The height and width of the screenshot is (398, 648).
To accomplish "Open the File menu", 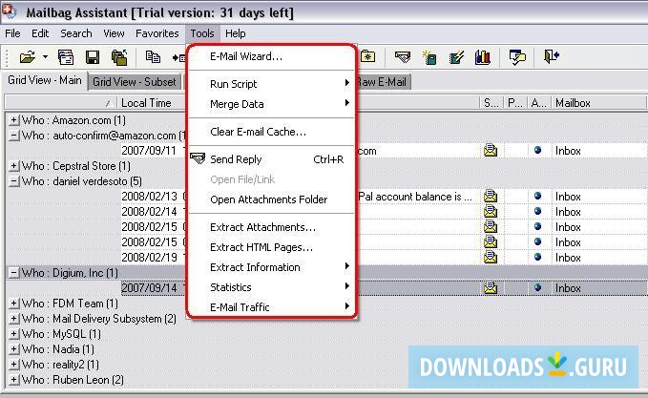I will pyautogui.click(x=12, y=33).
